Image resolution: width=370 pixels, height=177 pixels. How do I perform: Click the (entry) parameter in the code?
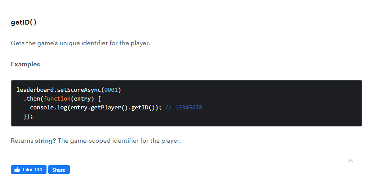click(x=83, y=99)
